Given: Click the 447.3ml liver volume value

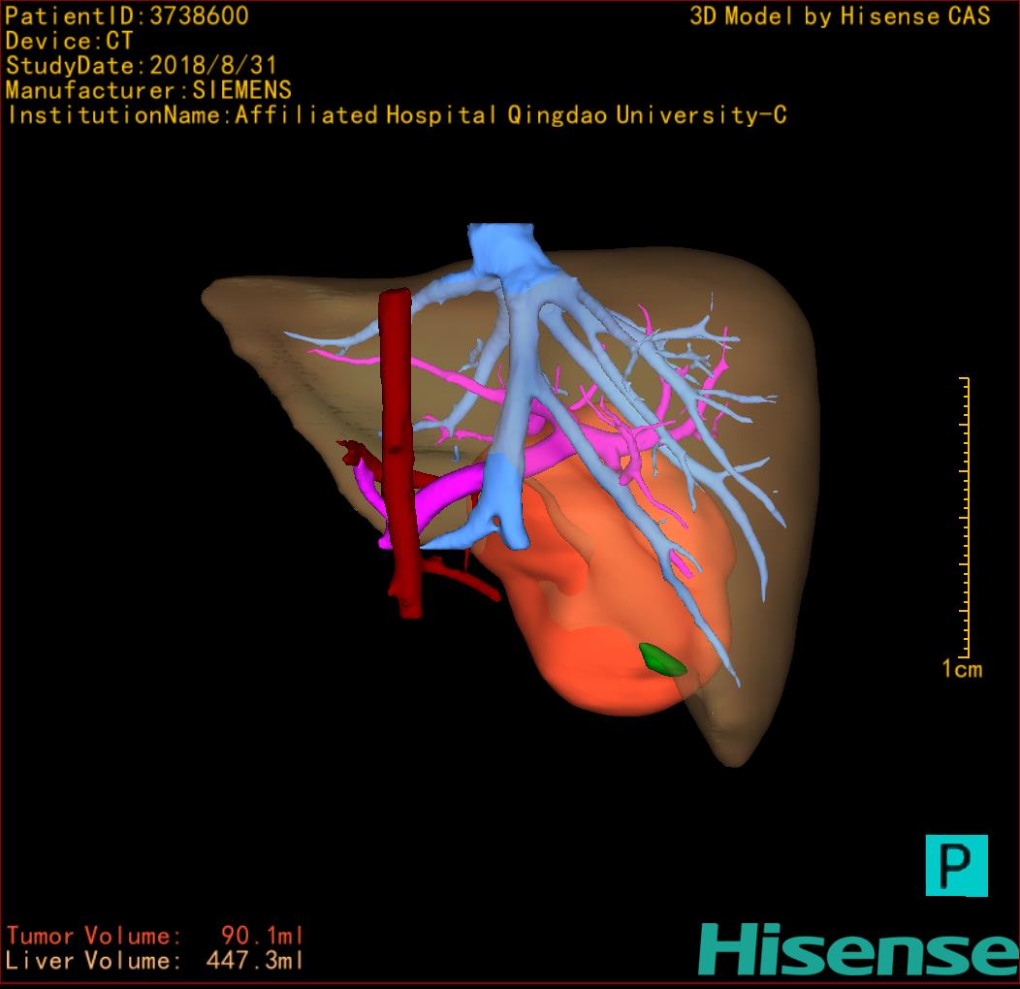Looking at the screenshot, I should [254, 961].
